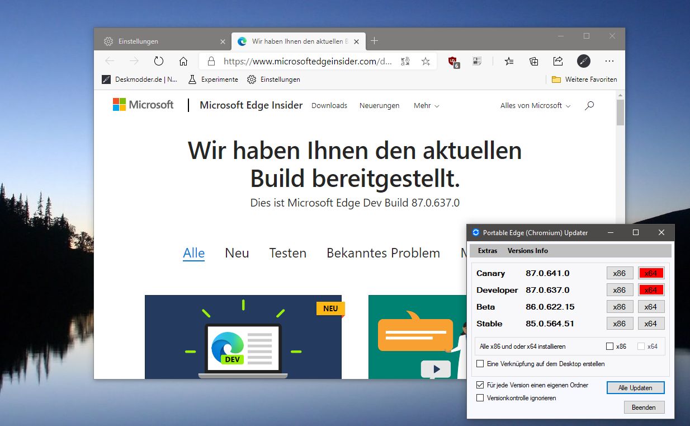Uncheck Für jede Version einen eigenen Ordner

480,385
